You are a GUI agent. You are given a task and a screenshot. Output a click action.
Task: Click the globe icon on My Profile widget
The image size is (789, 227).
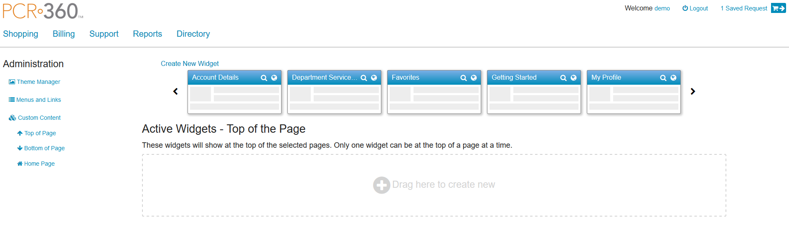click(673, 78)
